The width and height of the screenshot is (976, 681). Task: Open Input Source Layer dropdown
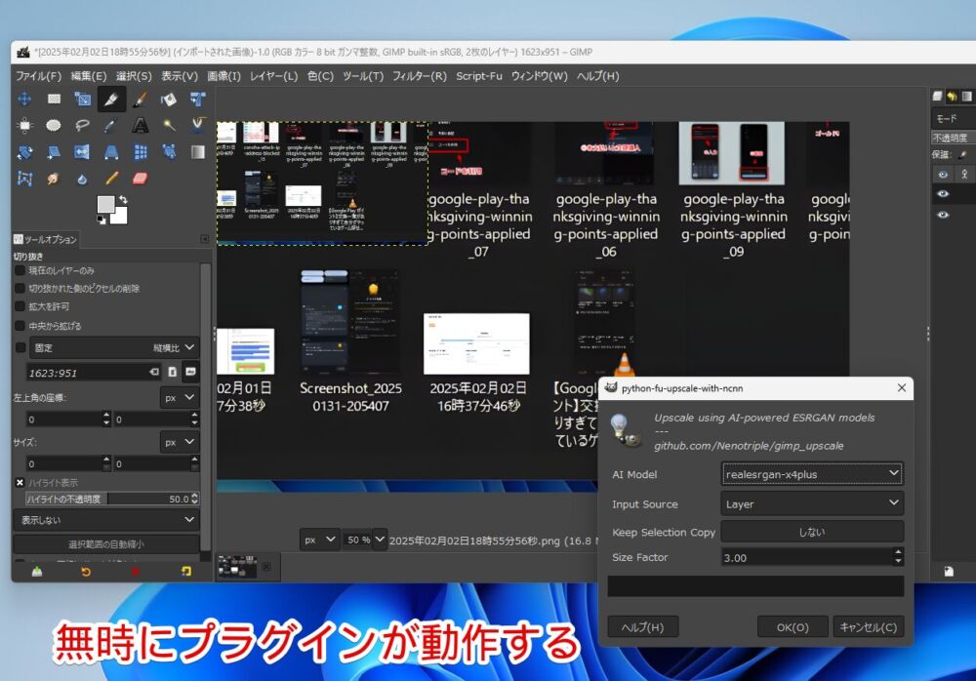click(812, 503)
